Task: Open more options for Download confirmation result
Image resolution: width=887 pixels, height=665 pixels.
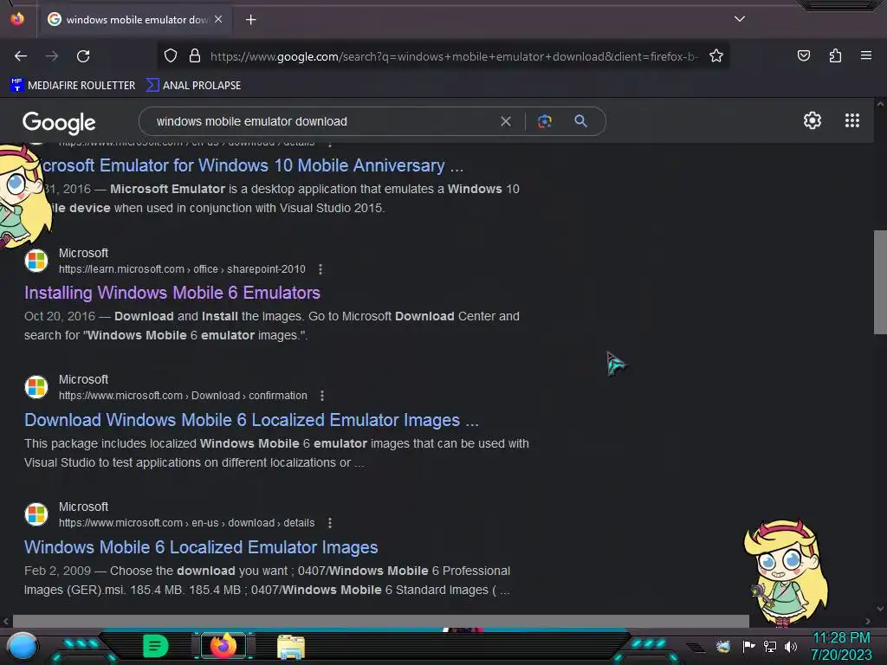Action: click(322, 396)
